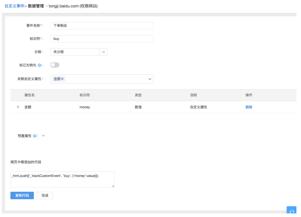
Task: Select the money identifier table cell
Action: pos(85,107)
